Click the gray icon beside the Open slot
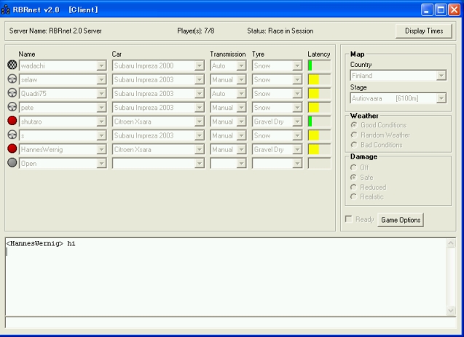This screenshot has width=464, height=337. (x=12, y=163)
